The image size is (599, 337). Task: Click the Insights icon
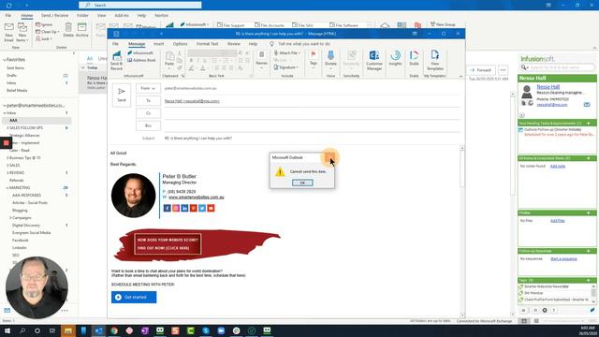395,58
